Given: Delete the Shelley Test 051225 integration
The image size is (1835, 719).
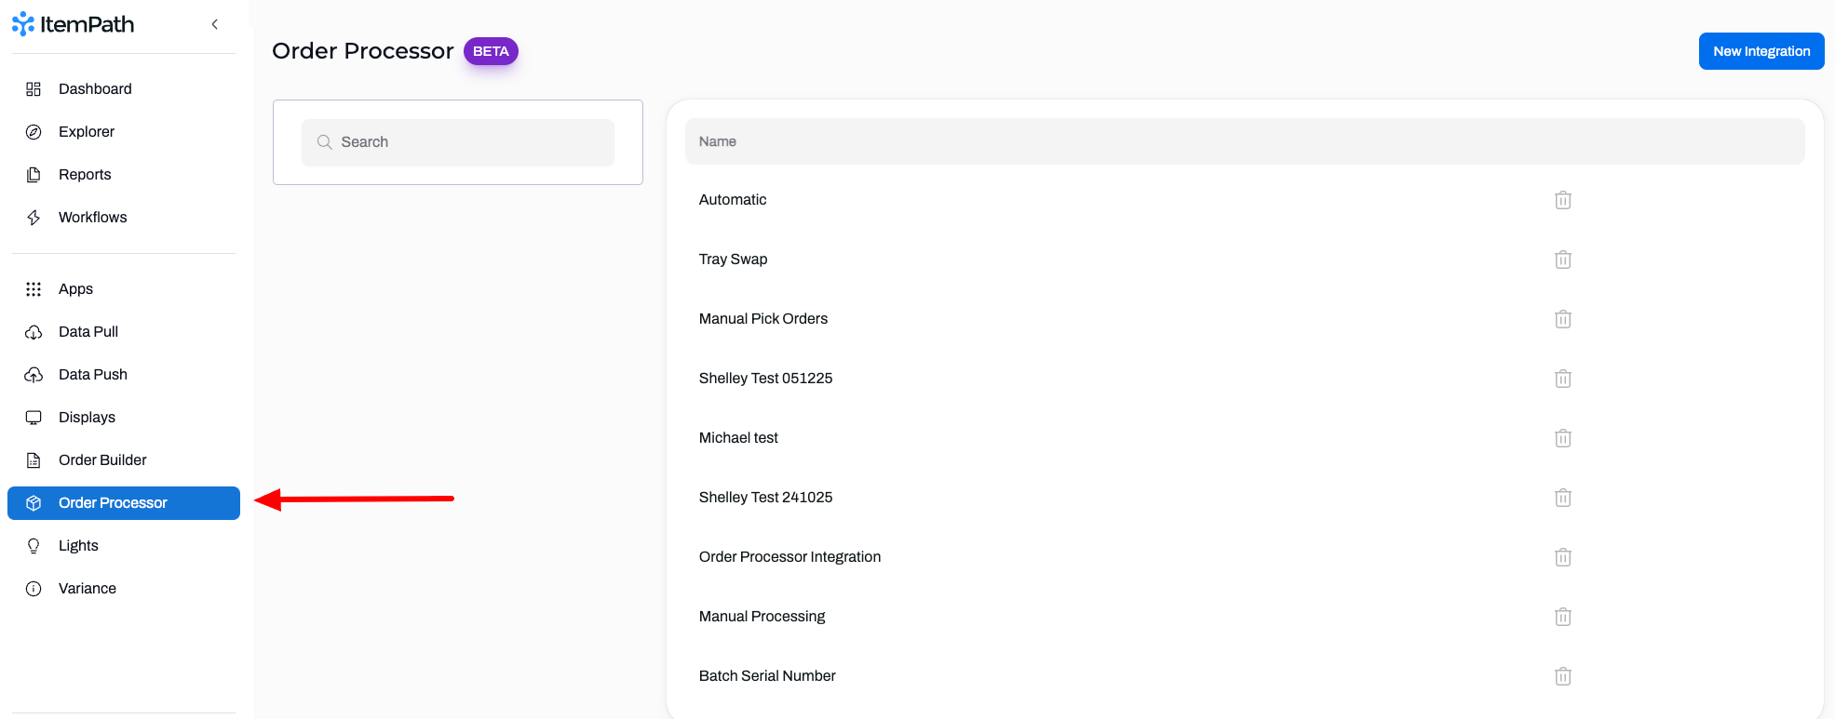Looking at the screenshot, I should coord(1563,379).
